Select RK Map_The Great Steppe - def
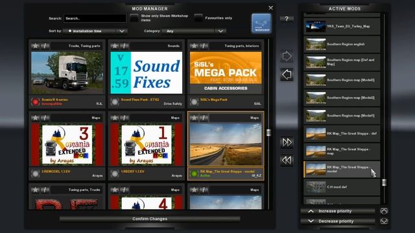 pos(342,133)
